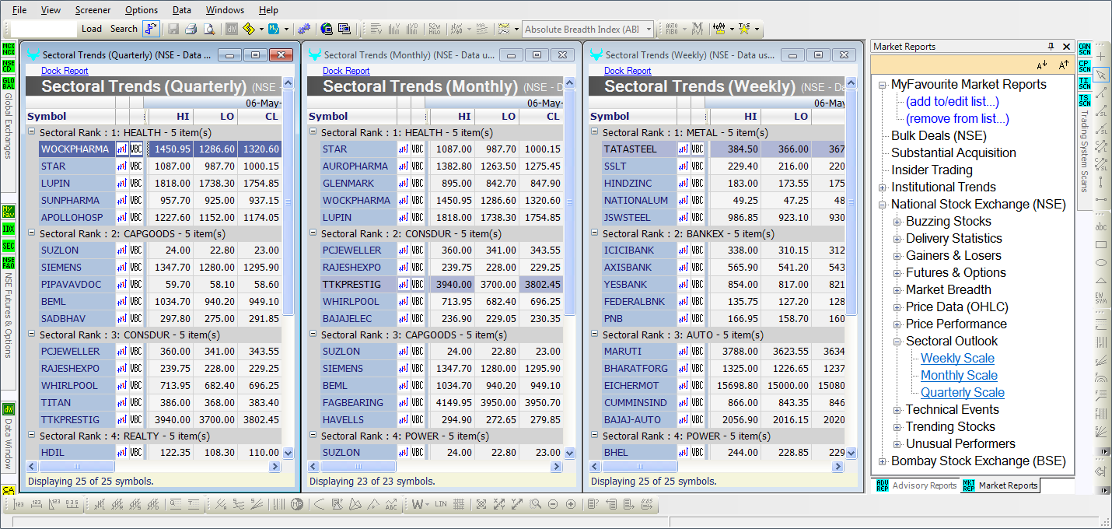The image size is (1112, 529).
Task: Select Insider Trading in tree
Action: point(932,170)
